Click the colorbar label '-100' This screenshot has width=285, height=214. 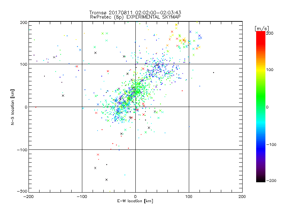click(x=271, y=145)
